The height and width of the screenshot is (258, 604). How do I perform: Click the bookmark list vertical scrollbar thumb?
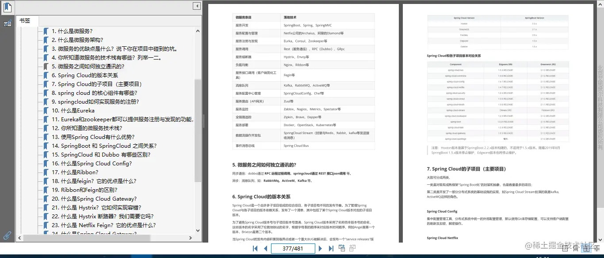tap(198, 131)
